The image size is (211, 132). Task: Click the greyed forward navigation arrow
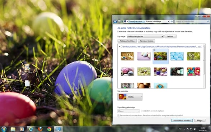pos(119,22)
